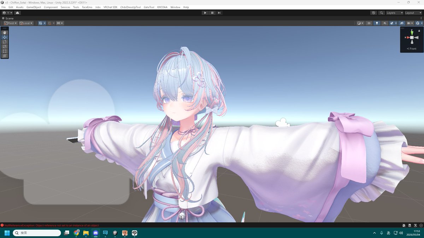The height and width of the screenshot is (238, 424).
Task: Open the draw mode shading dropdown
Action: pos(360,23)
